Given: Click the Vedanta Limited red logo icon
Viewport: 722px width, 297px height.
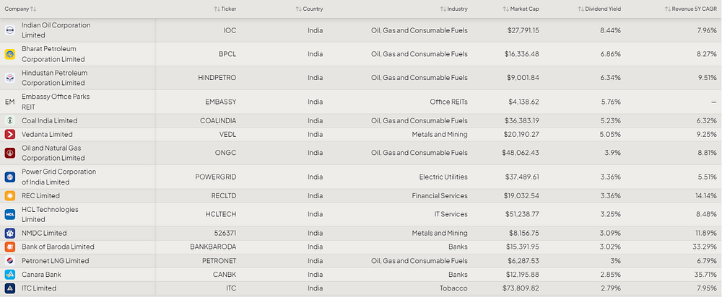Looking at the screenshot, I should pyautogui.click(x=9, y=135).
